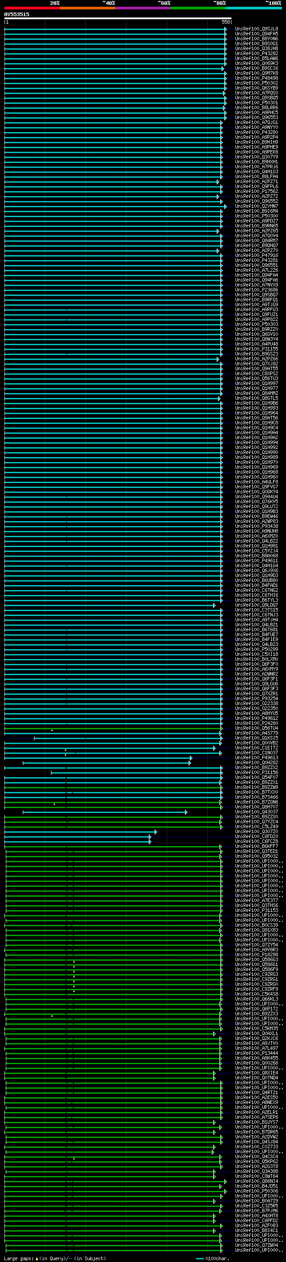Screen dimensions: 286x1262
Task: Select the UniRef100_B7PJM6 hit
Action: (256, 1211)
